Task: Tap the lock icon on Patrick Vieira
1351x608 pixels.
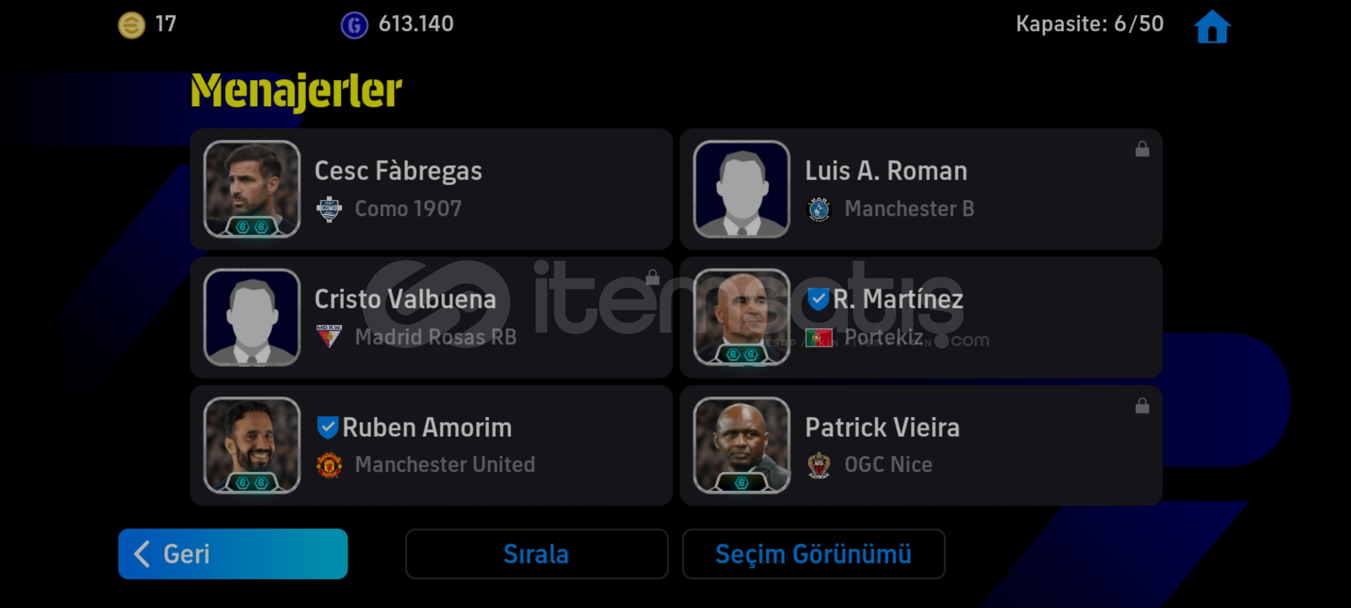Action: tap(1142, 405)
